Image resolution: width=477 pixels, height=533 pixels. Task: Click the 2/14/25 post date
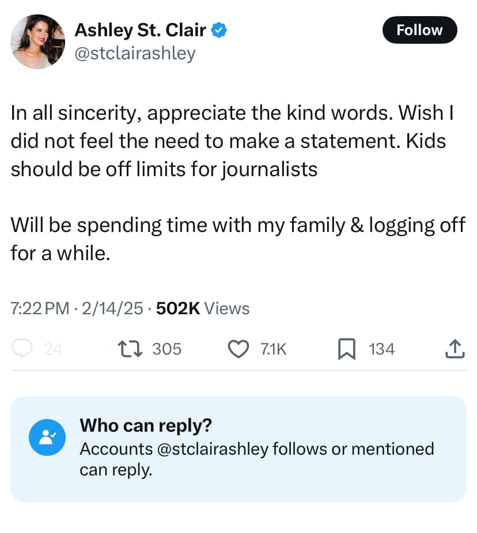[112, 309]
